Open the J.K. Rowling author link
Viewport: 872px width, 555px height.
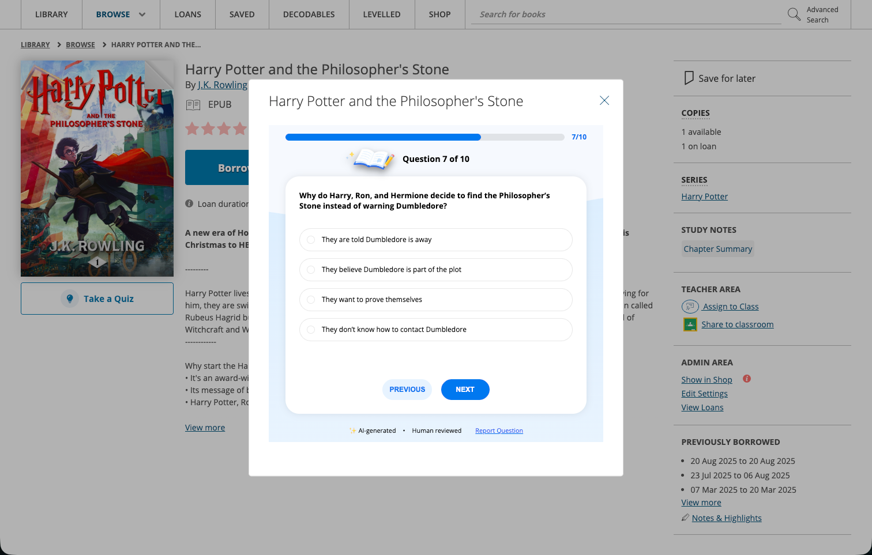[x=223, y=85]
